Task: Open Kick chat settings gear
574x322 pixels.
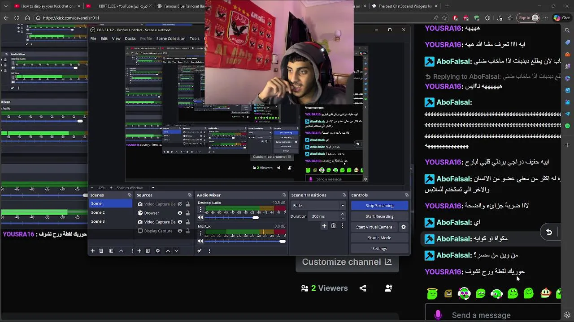Action: click(x=567, y=315)
